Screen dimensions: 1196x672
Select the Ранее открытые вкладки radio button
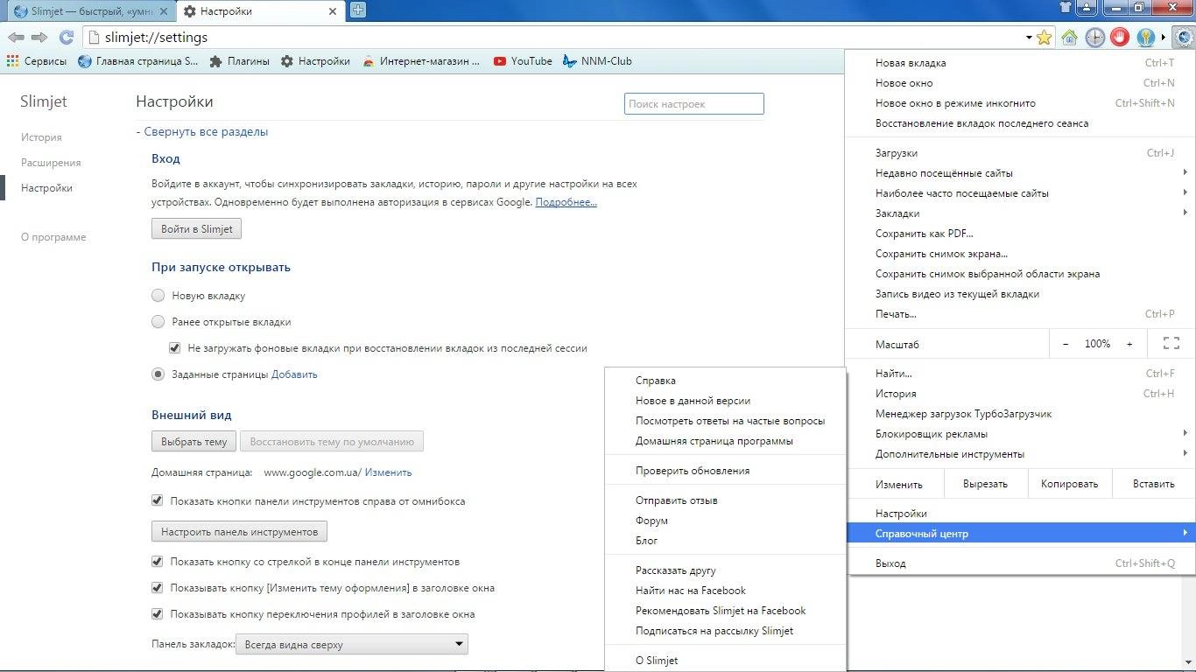[158, 322]
